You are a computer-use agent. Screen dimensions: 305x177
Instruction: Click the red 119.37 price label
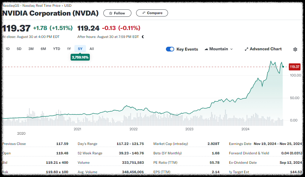tap(294, 67)
